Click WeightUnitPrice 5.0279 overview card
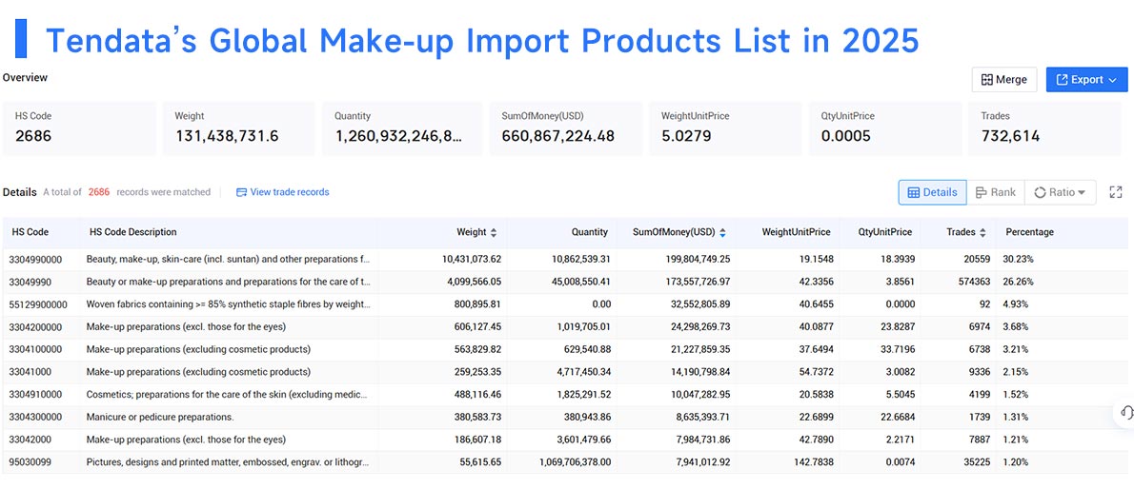Screen dimensions: 1134x489 coord(725,127)
